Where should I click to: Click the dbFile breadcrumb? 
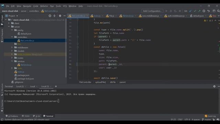click(x=113, y=82)
